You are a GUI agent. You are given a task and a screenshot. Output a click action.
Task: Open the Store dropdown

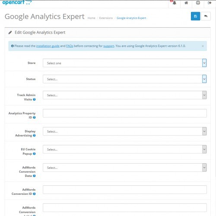(x=125, y=63)
